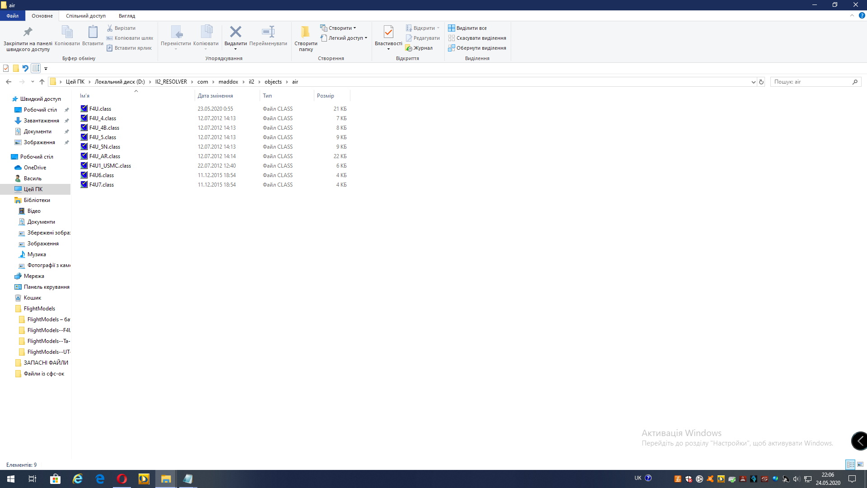Open the Вигляд (View) ribbon tab

(126, 16)
